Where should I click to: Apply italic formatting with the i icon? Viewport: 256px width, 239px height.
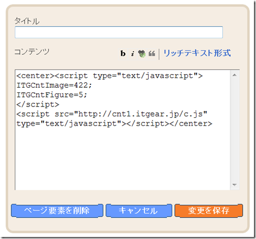pyautogui.click(x=133, y=54)
